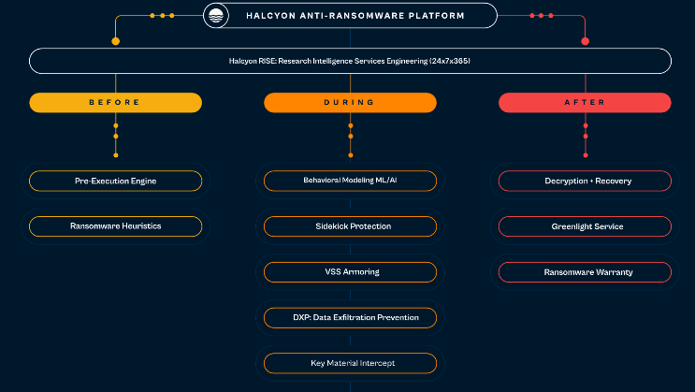Viewport: 695px width, 392px height.
Task: Click the Ransomware Heuristics box
Action: [x=116, y=226]
